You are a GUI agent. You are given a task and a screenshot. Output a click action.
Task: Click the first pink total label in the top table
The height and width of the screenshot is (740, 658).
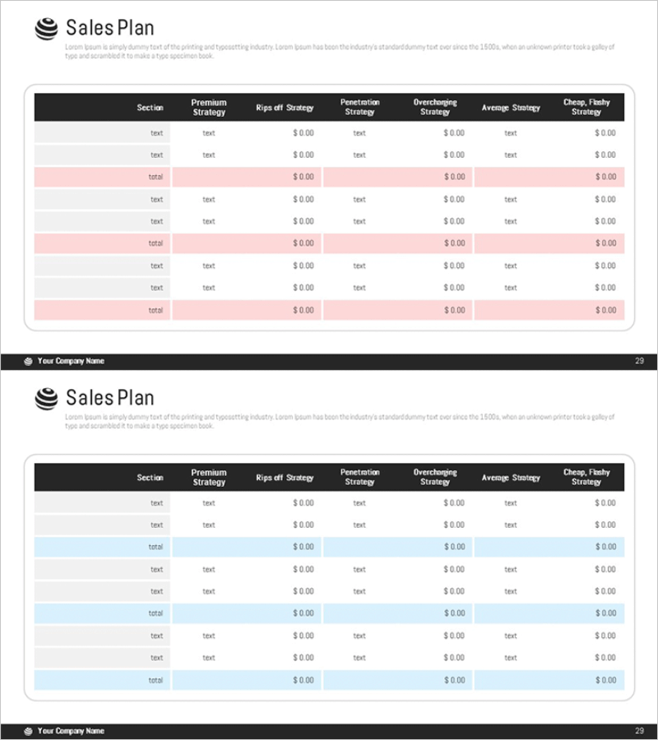(155, 177)
